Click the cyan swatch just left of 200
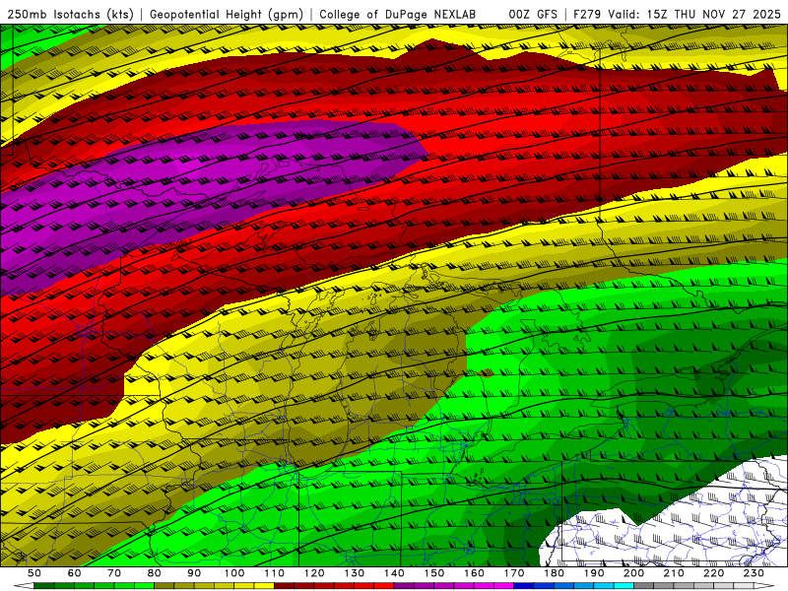 click(x=624, y=586)
